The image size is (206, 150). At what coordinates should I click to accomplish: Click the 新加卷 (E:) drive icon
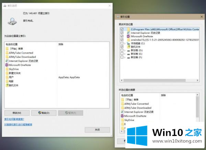(128, 54)
